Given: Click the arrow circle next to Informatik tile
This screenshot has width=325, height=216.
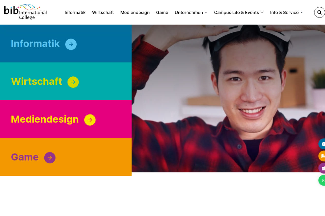Looking at the screenshot, I should pos(71,44).
